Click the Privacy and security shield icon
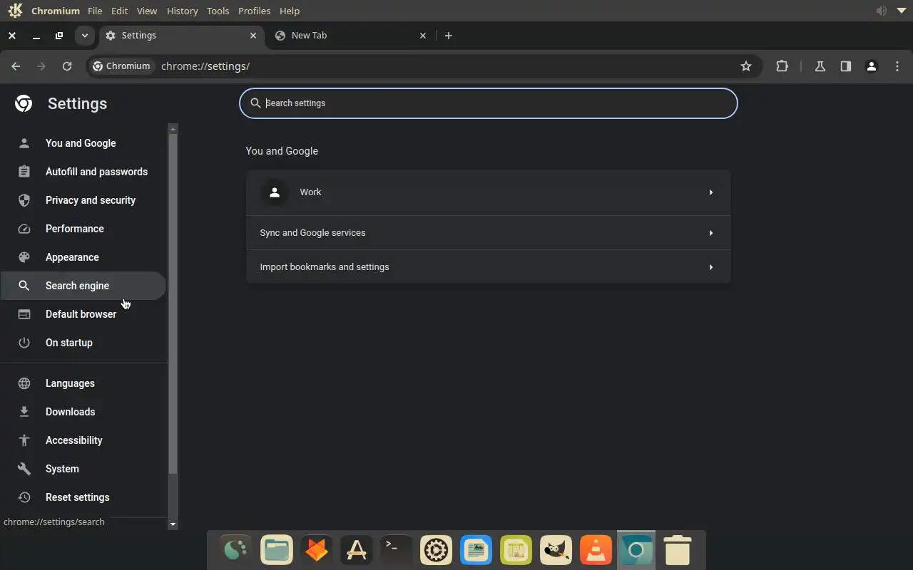Viewport: 913px width, 570px height. 24,200
